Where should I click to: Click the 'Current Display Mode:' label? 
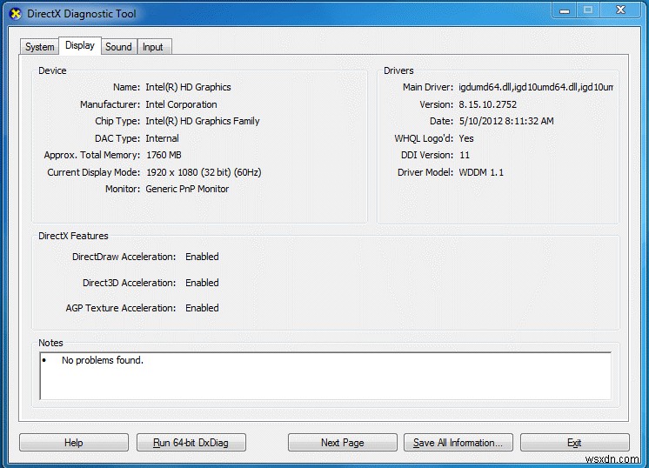point(94,172)
